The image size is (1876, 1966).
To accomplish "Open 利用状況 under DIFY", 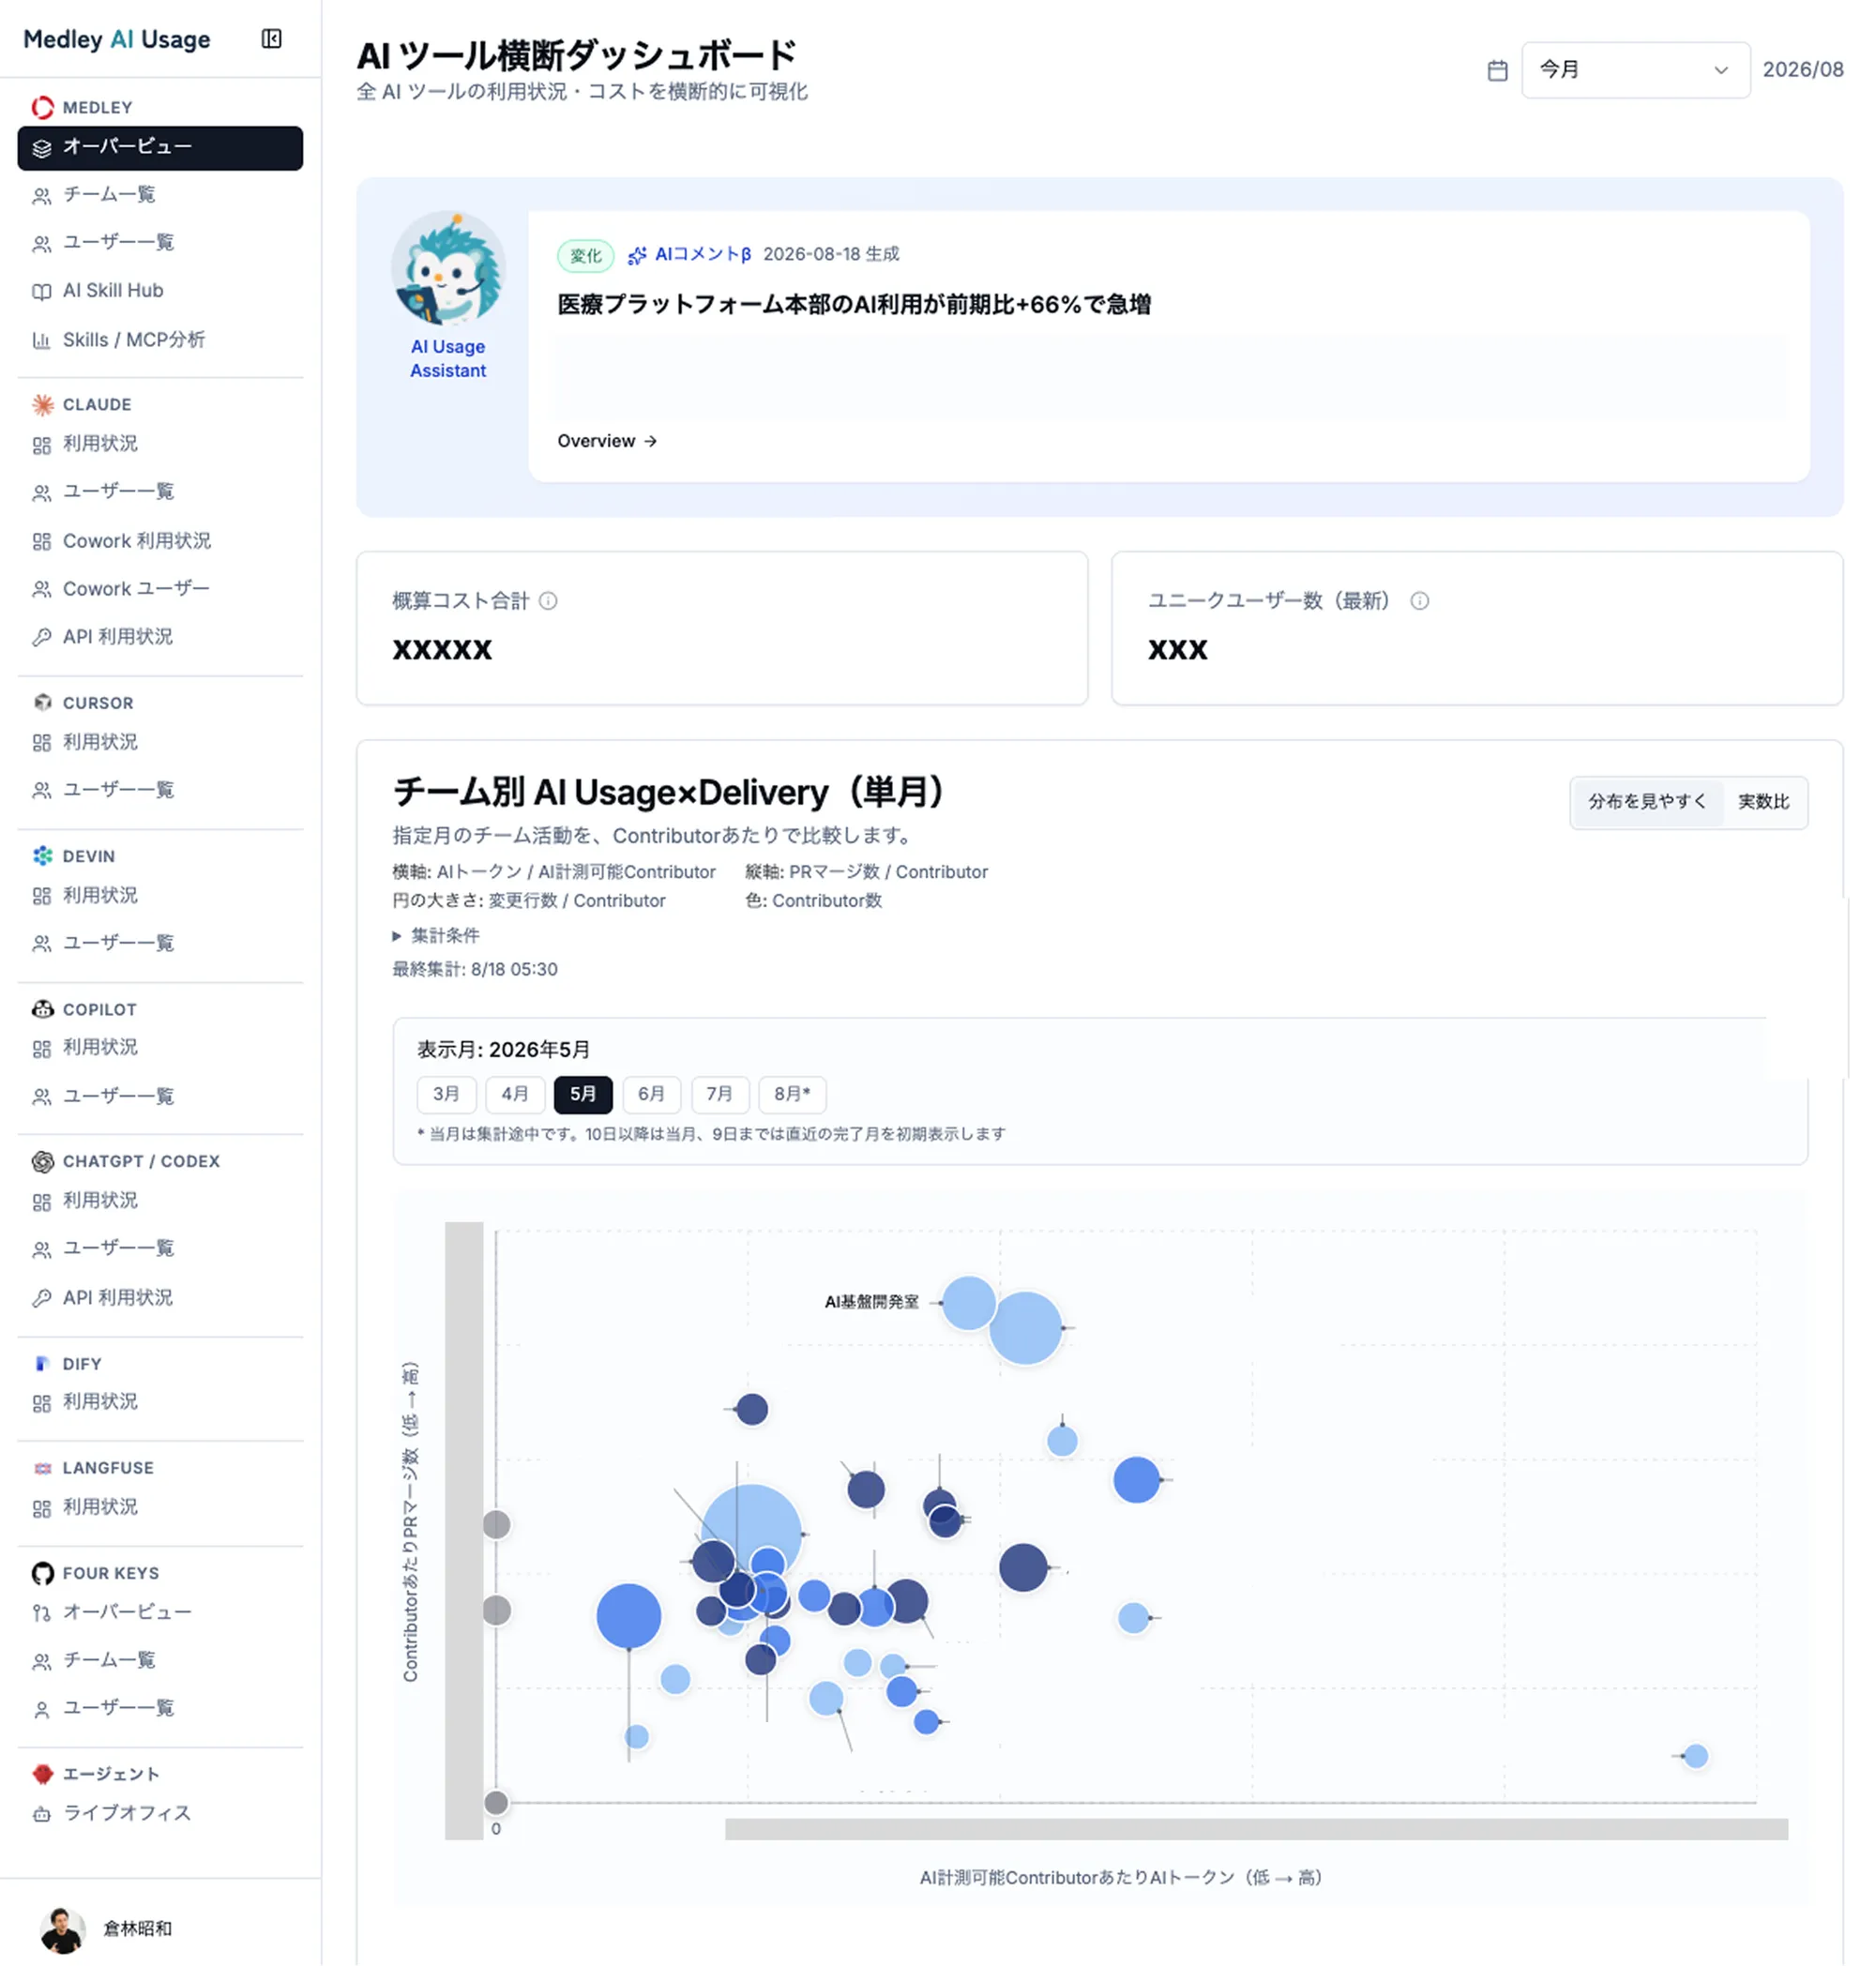I will (160, 1401).
